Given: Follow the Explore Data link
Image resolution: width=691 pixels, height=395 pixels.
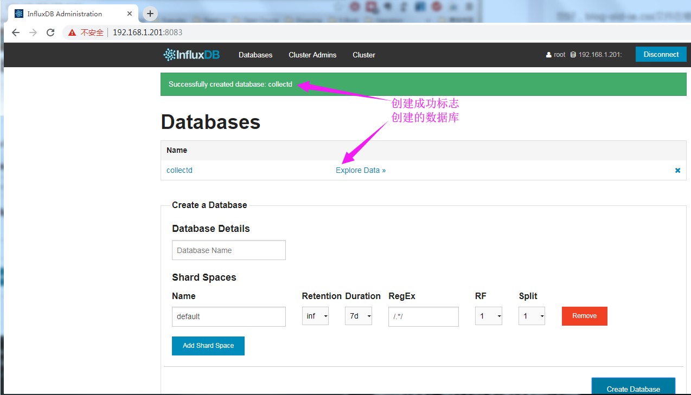Looking at the screenshot, I should pyautogui.click(x=361, y=170).
